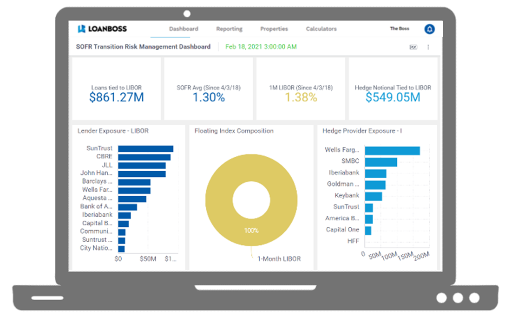Viewport: 505px width, 315px height.
Task: Select the Aquesta lender bar
Action: click(132, 199)
